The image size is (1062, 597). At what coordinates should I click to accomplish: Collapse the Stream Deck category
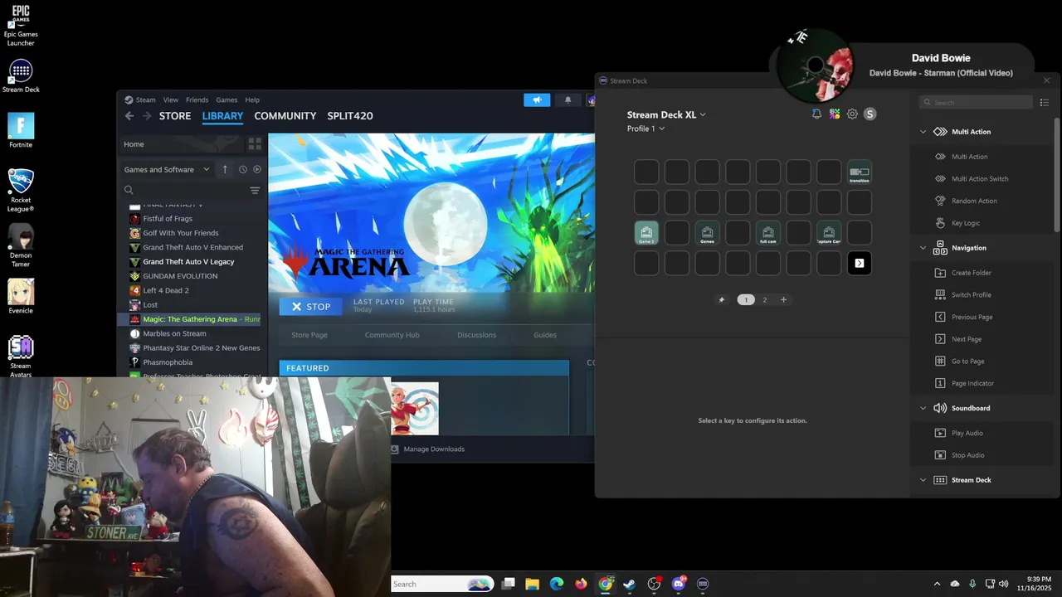923,480
